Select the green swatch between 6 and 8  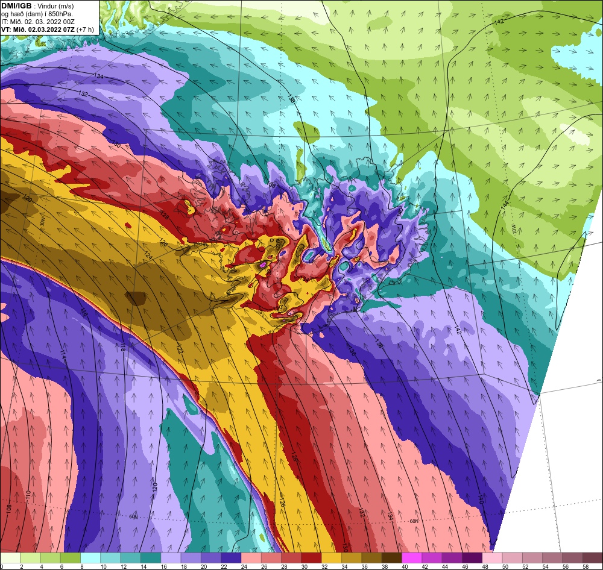tap(71, 558)
